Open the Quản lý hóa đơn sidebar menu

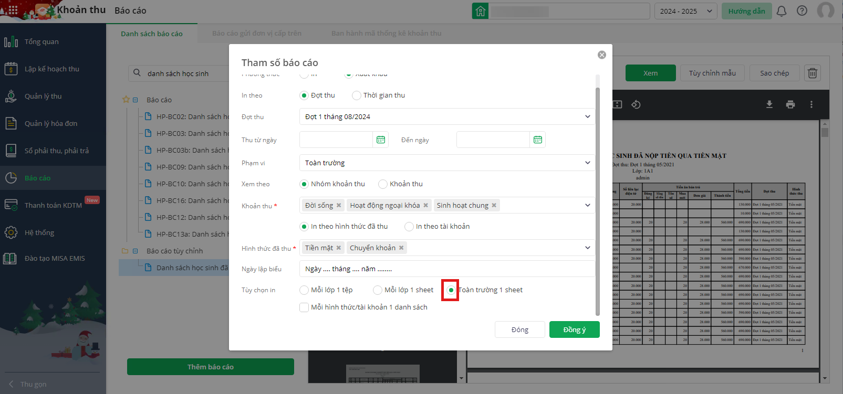53,123
